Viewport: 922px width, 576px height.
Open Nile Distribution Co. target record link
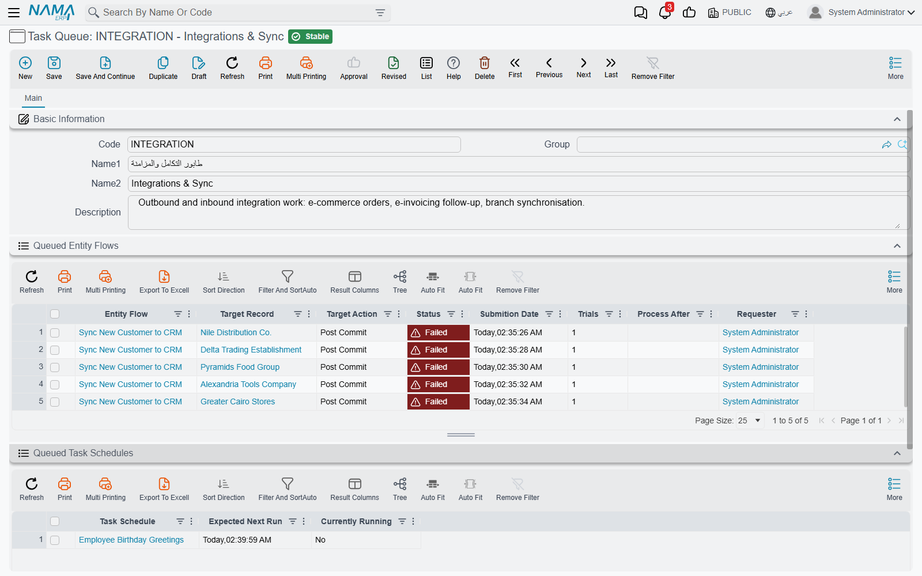pos(236,332)
